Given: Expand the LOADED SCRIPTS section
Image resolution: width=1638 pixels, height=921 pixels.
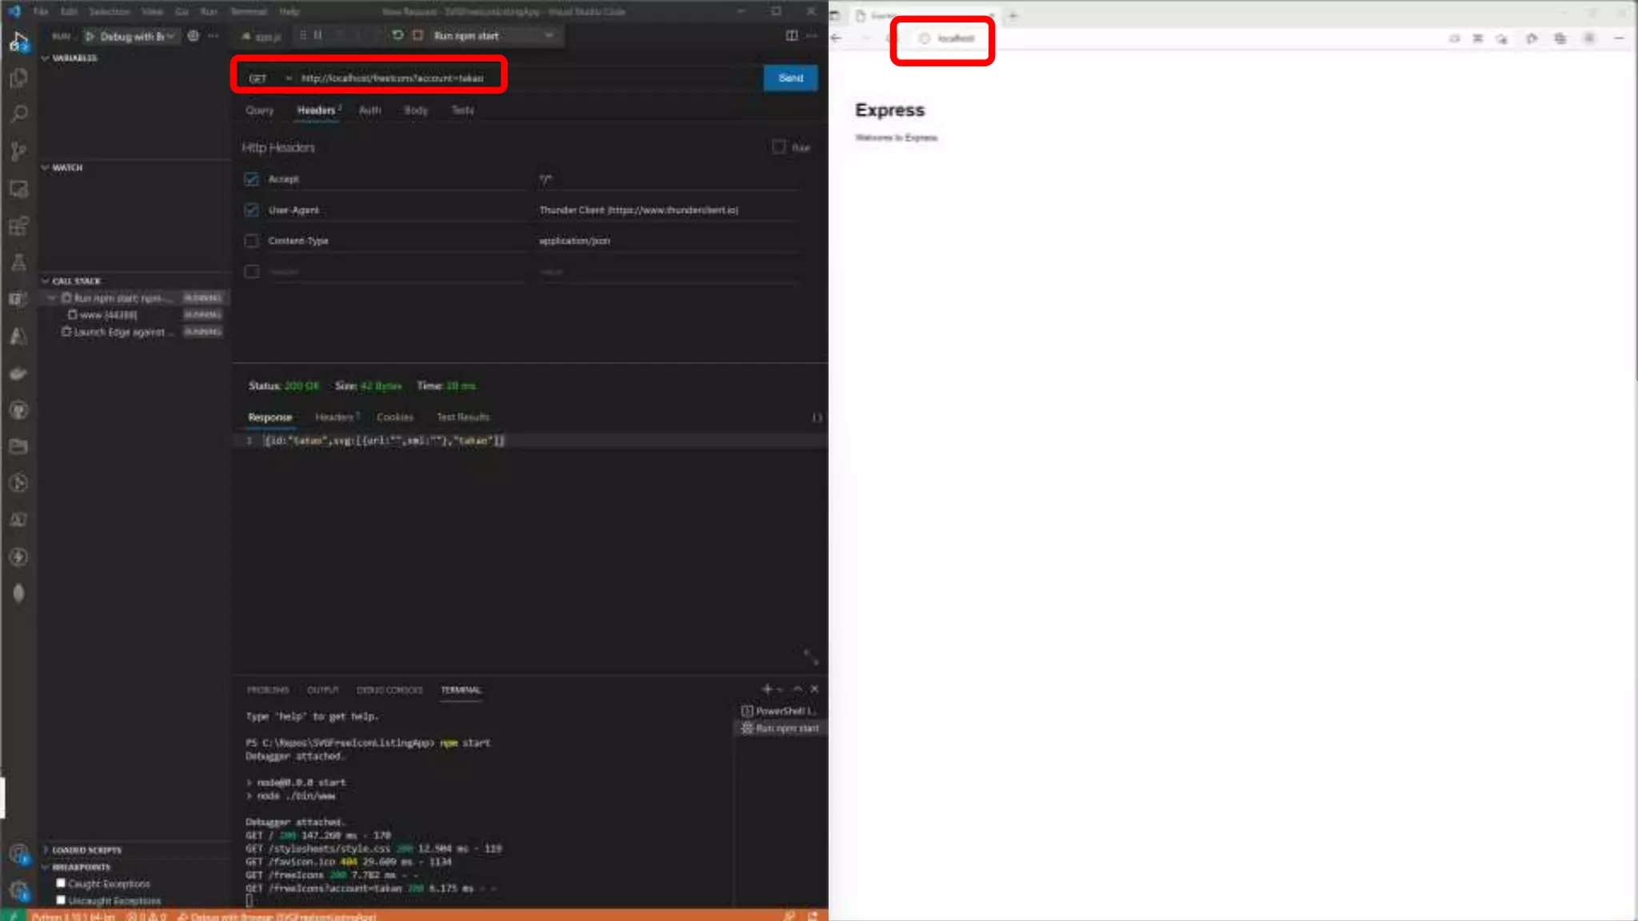Looking at the screenshot, I should click(x=82, y=850).
